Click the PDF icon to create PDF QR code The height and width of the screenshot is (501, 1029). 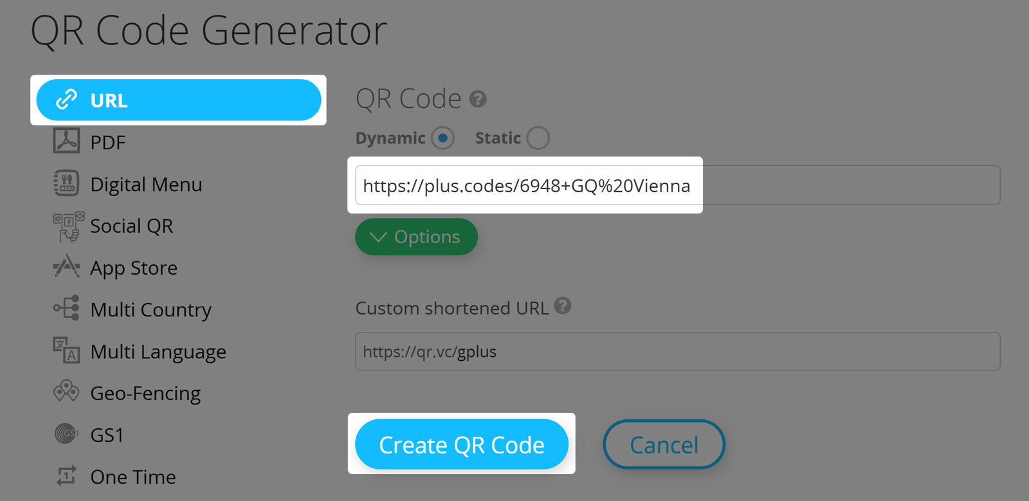tap(65, 142)
